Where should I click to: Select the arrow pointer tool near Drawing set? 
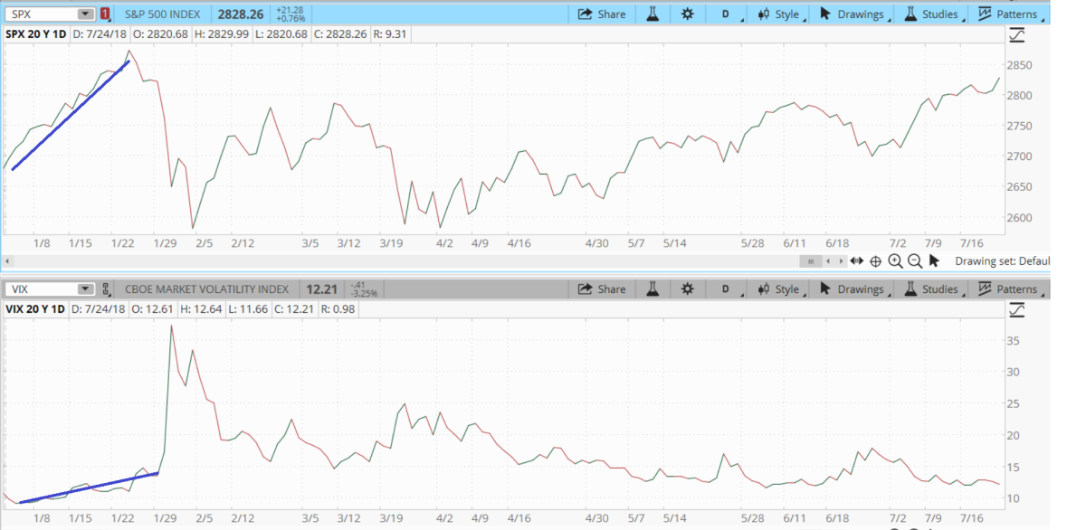point(935,261)
